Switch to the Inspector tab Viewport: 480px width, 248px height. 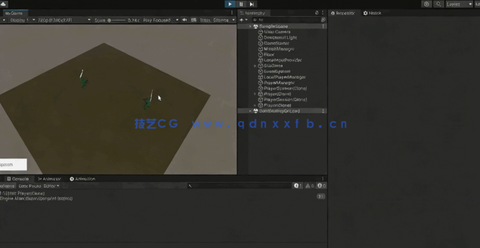[342, 13]
